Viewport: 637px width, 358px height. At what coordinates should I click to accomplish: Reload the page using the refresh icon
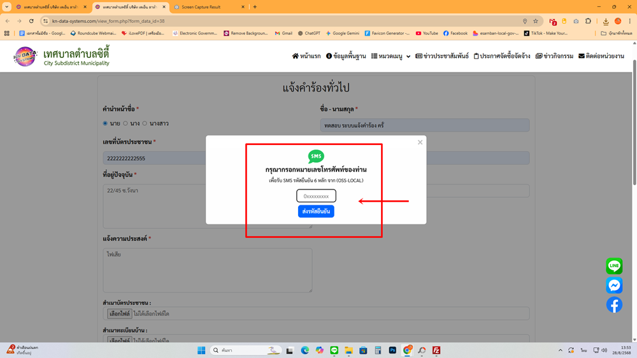pos(31,21)
